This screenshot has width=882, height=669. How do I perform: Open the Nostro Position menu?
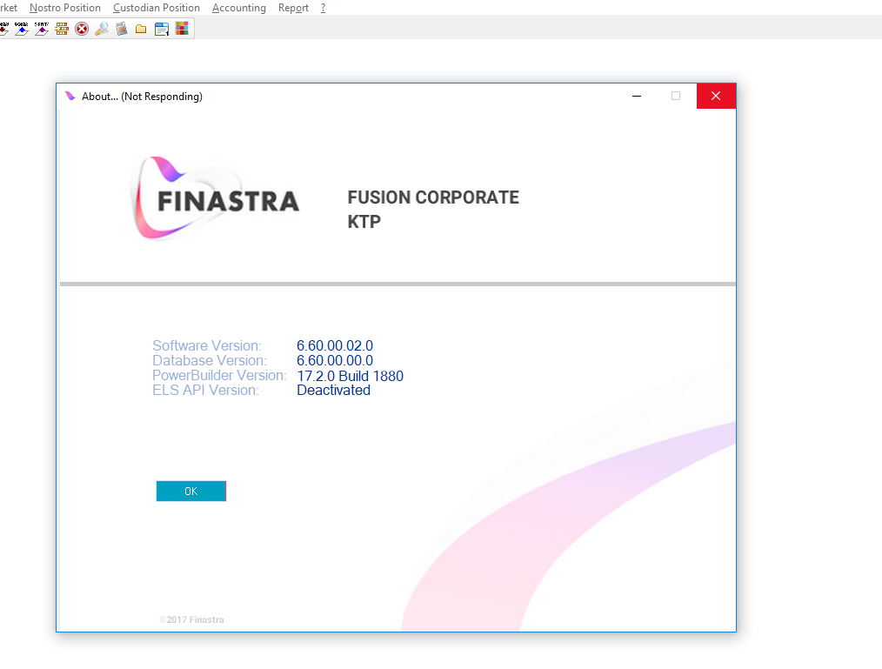click(x=65, y=8)
